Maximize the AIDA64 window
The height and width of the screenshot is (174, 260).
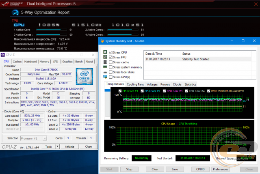243,41
